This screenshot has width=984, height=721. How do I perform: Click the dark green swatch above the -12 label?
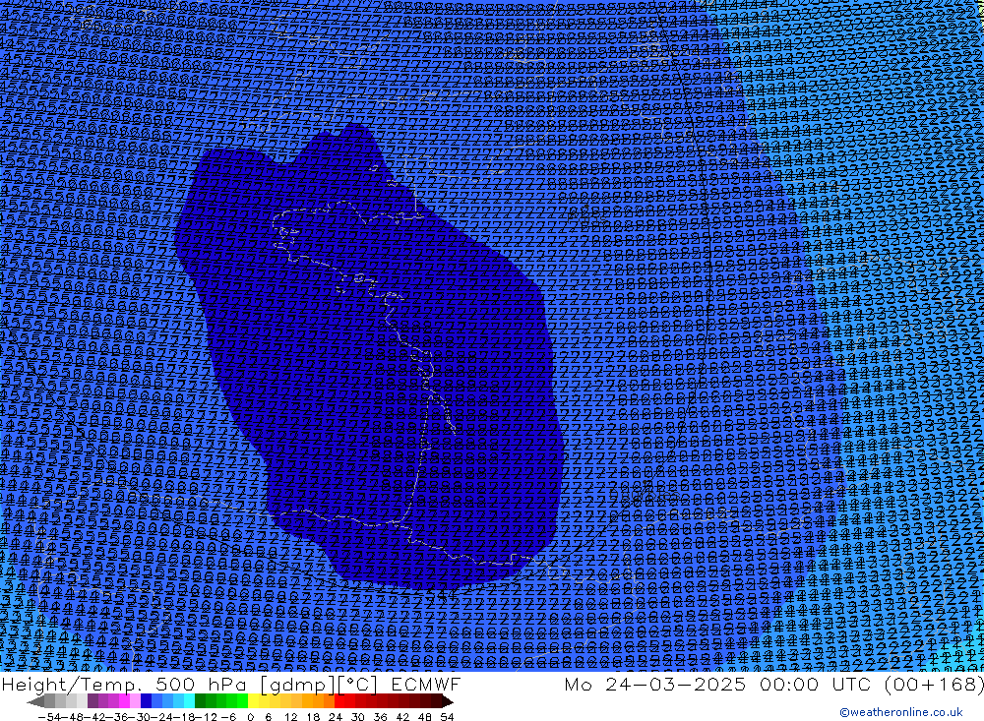200,701
